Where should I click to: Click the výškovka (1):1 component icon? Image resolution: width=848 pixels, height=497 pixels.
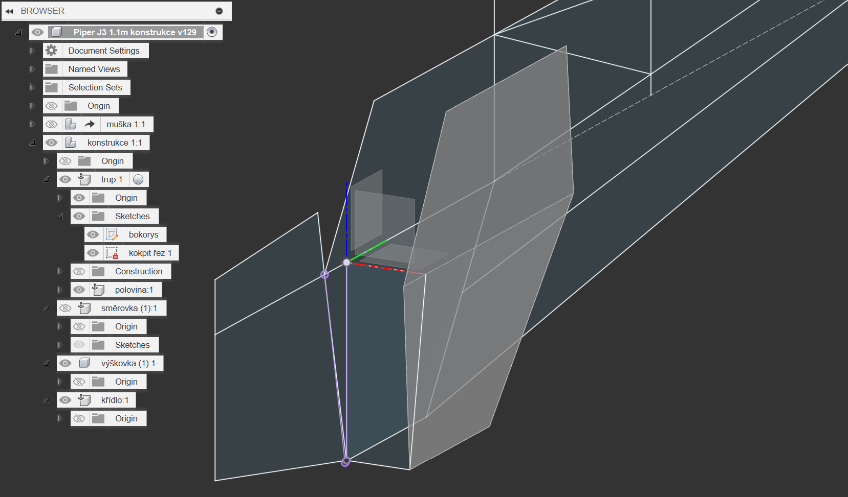tap(84, 363)
